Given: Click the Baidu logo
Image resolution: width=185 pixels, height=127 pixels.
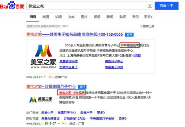Looking at the screenshot, I should click(12, 5).
